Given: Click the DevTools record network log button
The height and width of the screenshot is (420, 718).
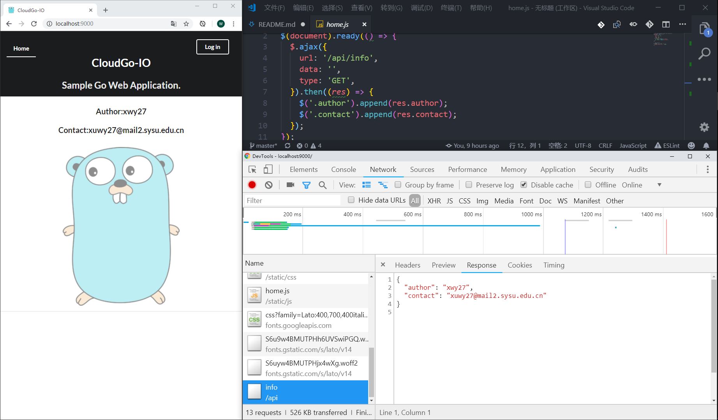Looking at the screenshot, I should click(x=252, y=185).
